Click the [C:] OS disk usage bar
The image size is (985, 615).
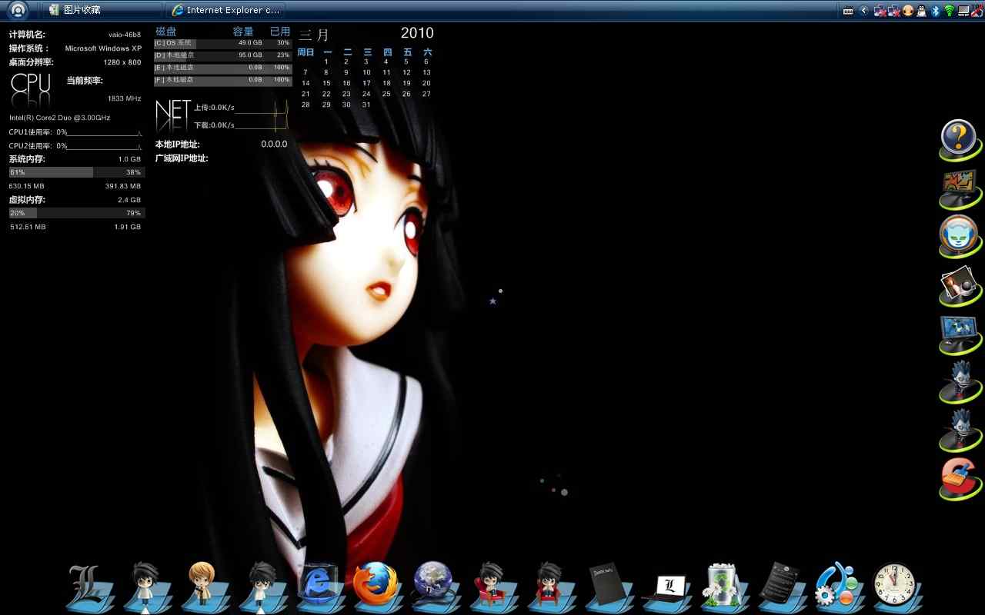coord(223,43)
